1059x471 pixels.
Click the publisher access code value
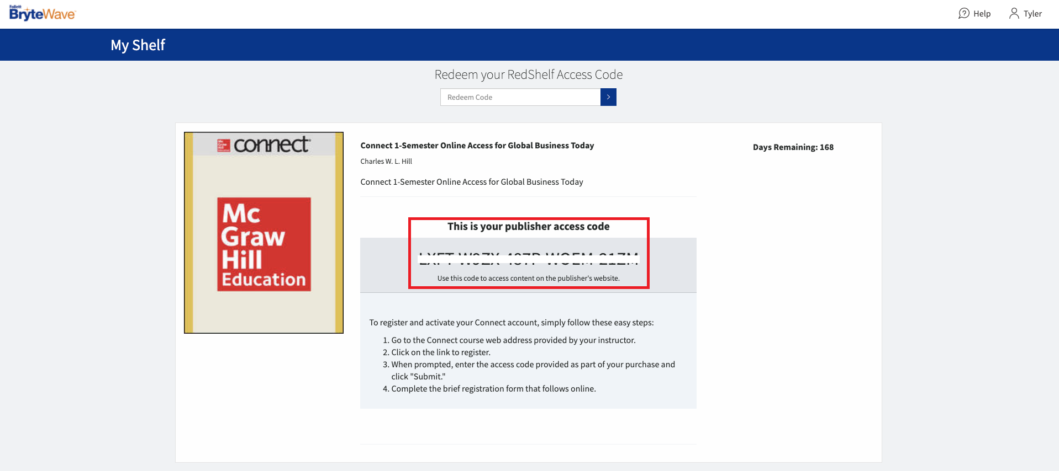pyautogui.click(x=529, y=259)
